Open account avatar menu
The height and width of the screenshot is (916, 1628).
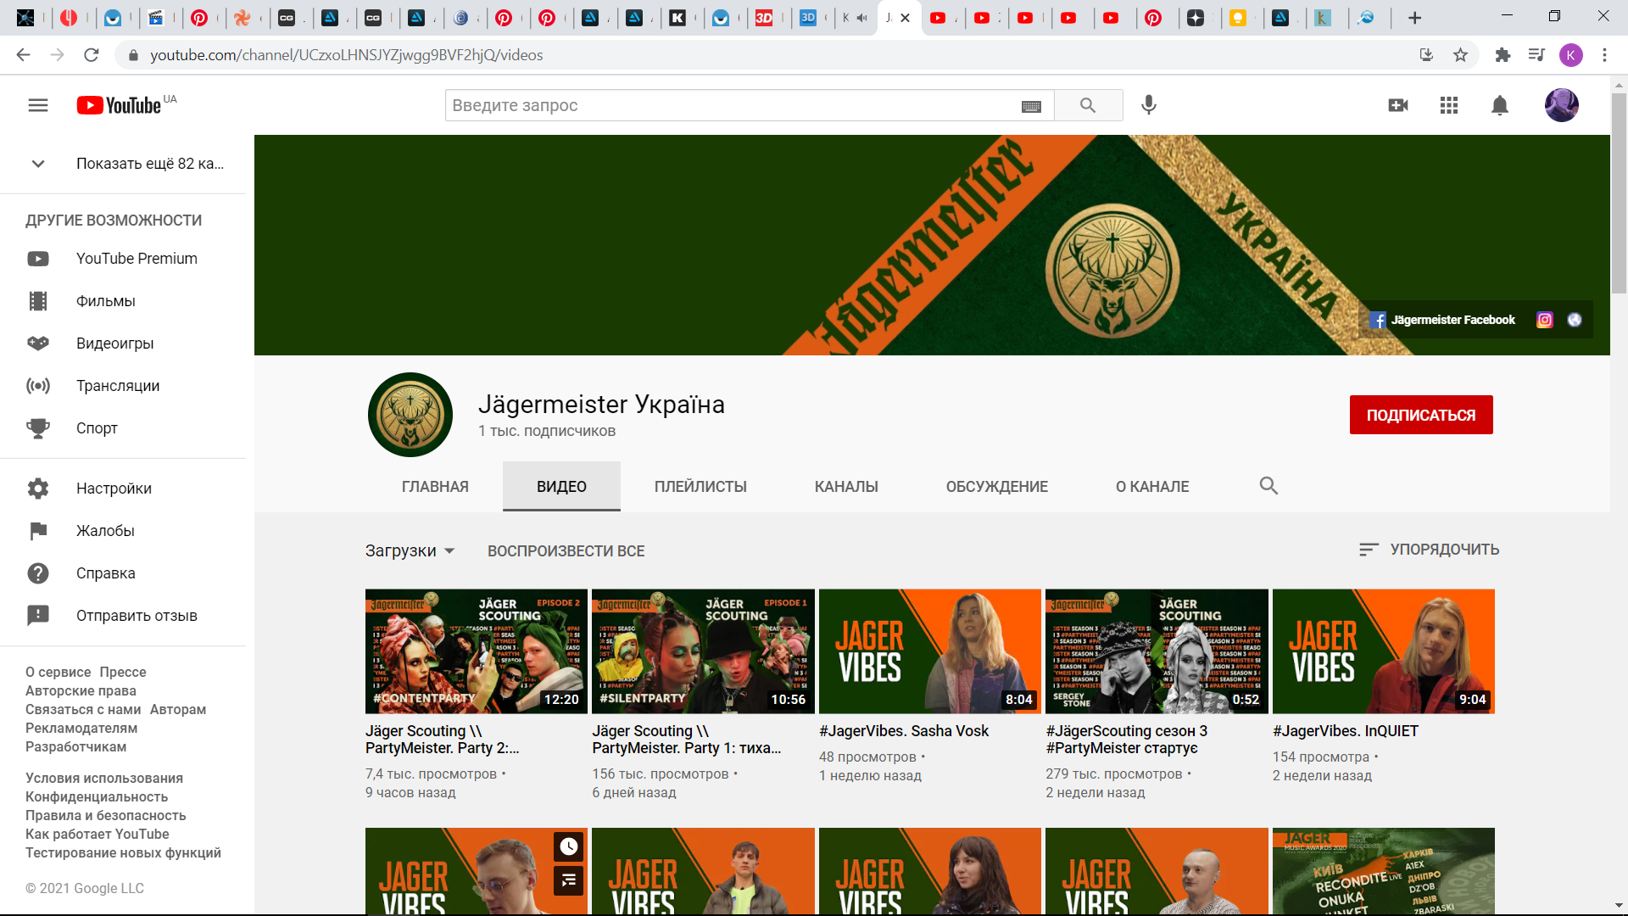coord(1561,105)
